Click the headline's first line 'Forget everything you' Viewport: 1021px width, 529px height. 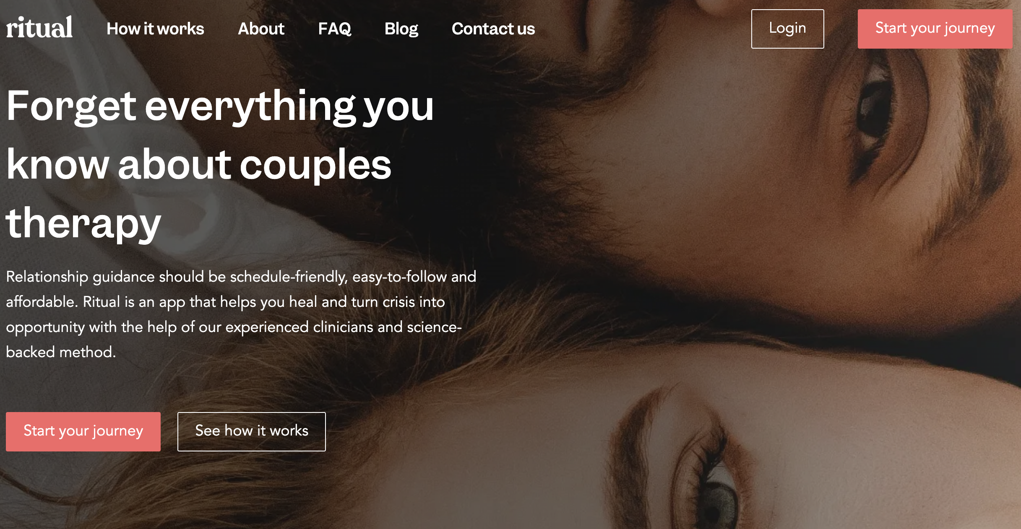(x=220, y=107)
